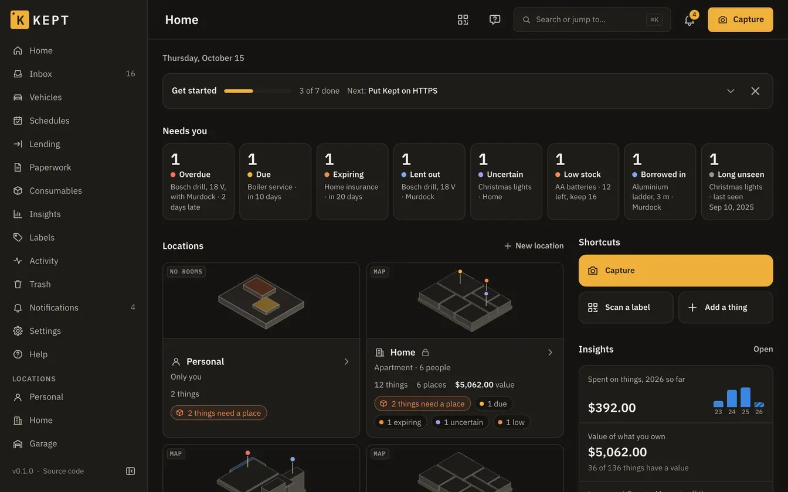Open Vehicles in the sidebar
The width and height of the screenshot is (788, 492).
74,97
